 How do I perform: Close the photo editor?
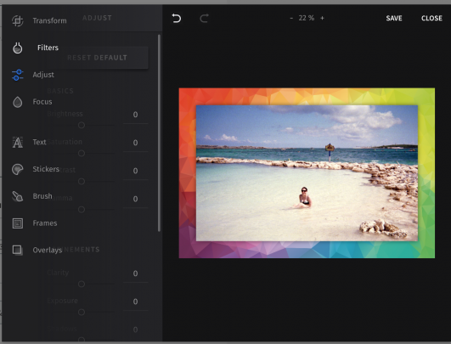point(431,18)
